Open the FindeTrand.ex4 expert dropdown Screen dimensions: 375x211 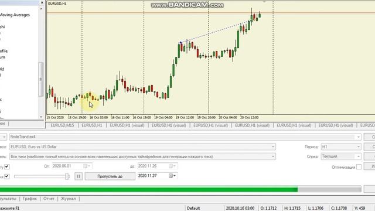tap(358, 137)
